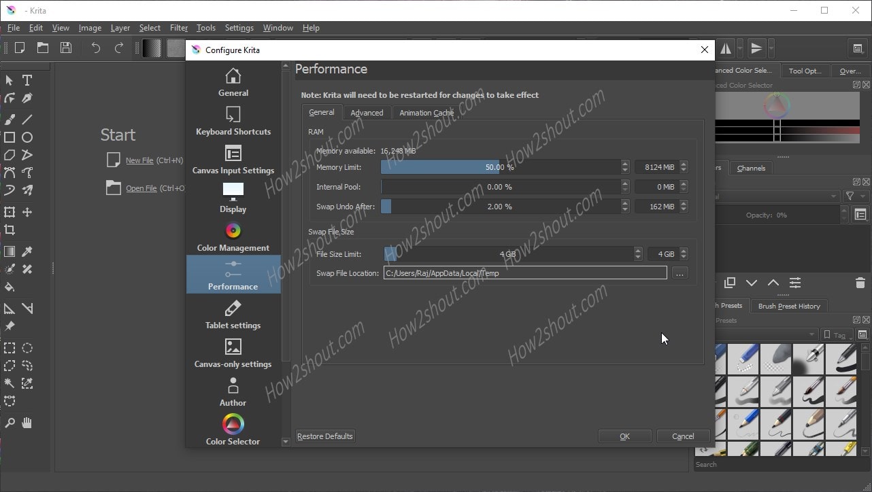Viewport: 872px width, 492px height.
Task: Select the move tool in toolbox
Action: [27, 212]
